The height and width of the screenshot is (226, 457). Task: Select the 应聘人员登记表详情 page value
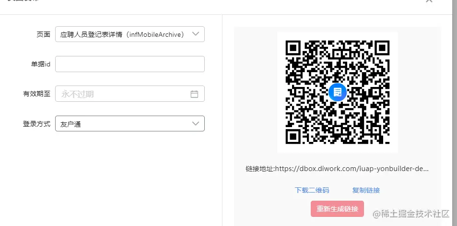[x=122, y=34]
